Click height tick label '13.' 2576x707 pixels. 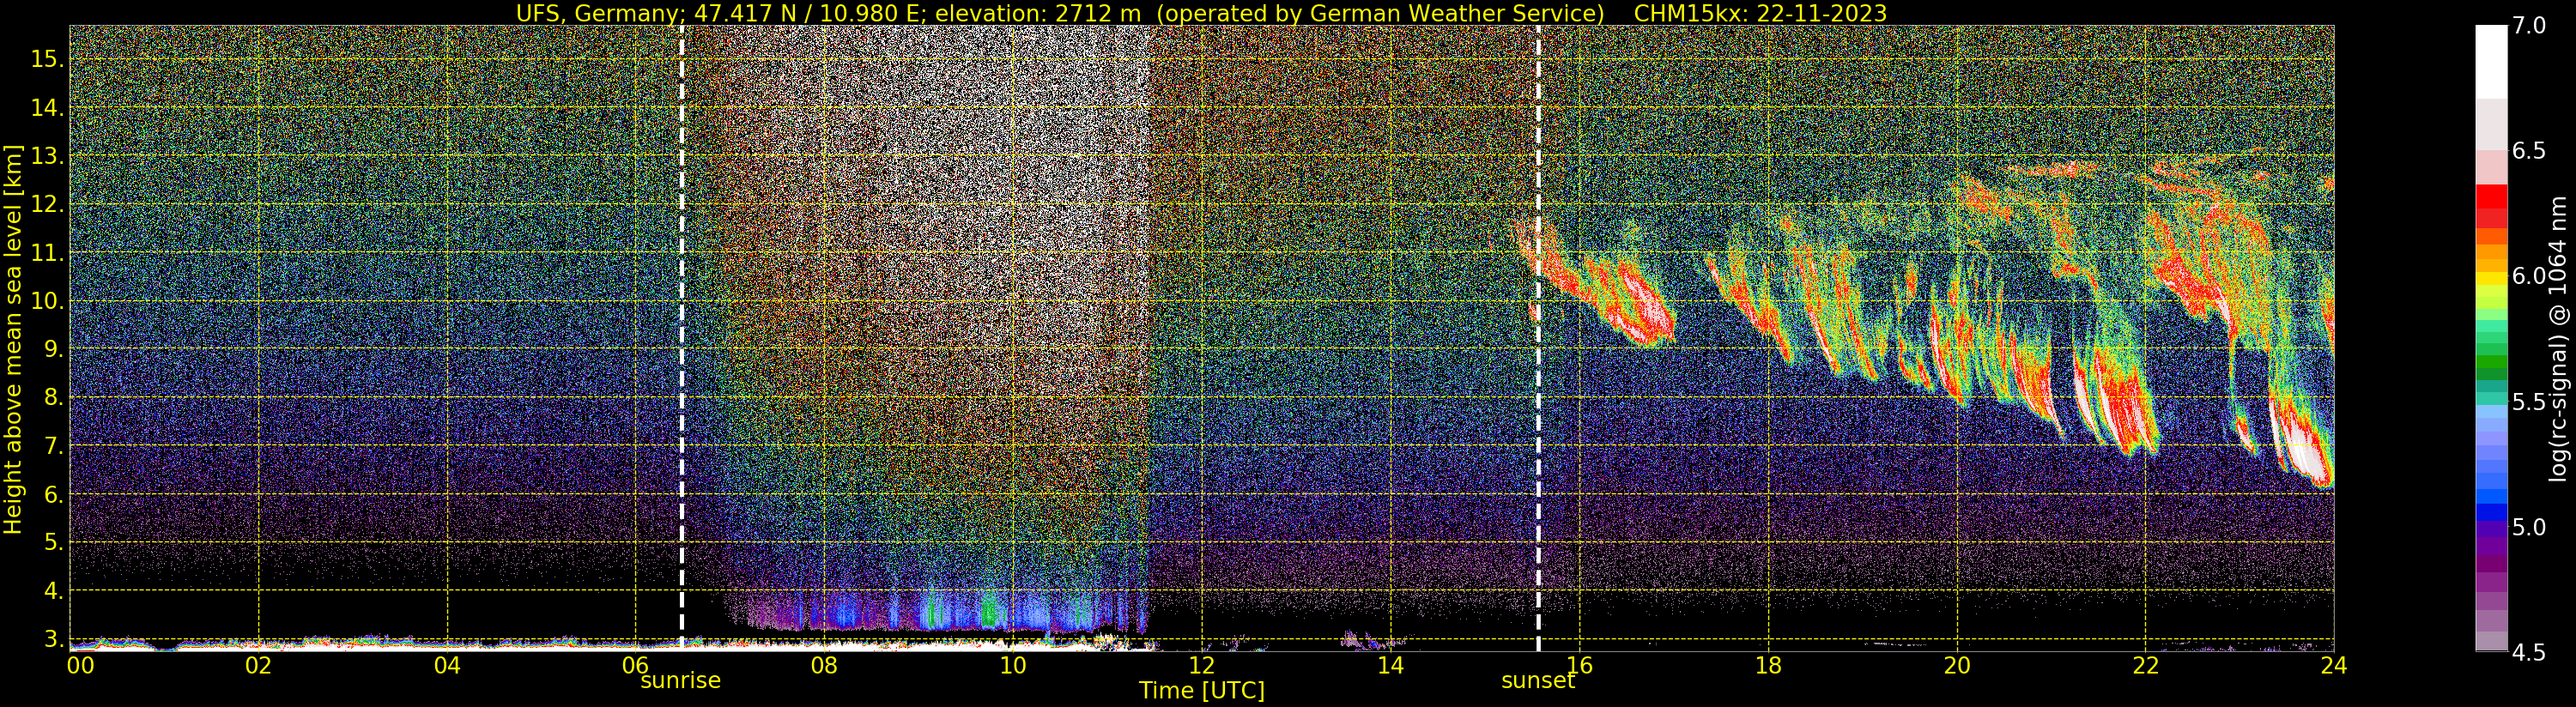(47, 156)
